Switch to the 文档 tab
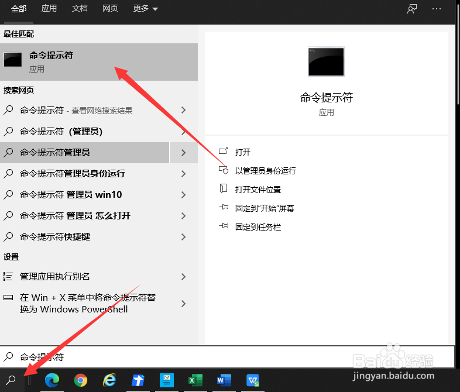460x392 pixels. (80, 9)
